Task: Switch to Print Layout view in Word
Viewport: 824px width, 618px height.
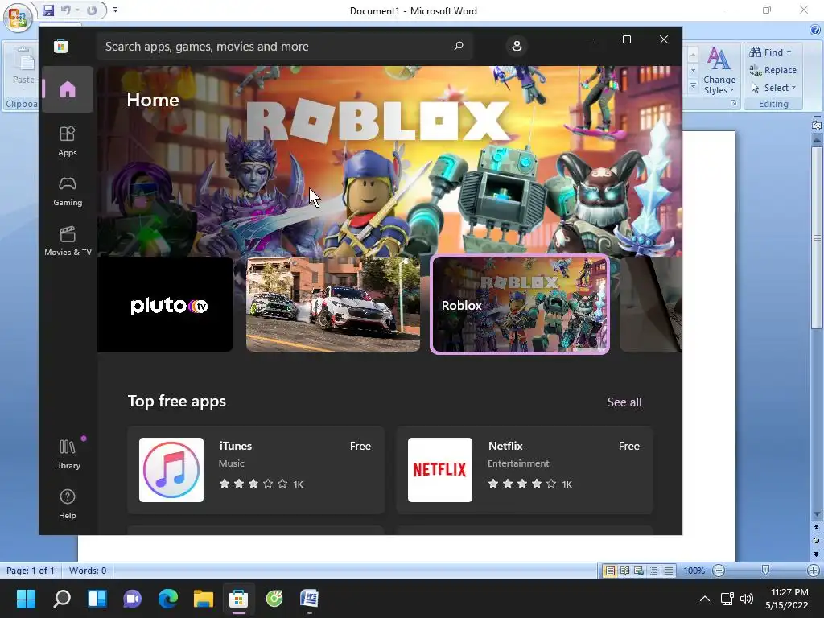Action: pyautogui.click(x=610, y=571)
